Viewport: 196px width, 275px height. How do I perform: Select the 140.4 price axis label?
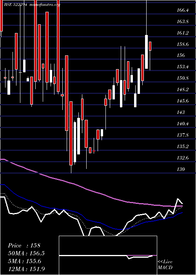pos(183,124)
